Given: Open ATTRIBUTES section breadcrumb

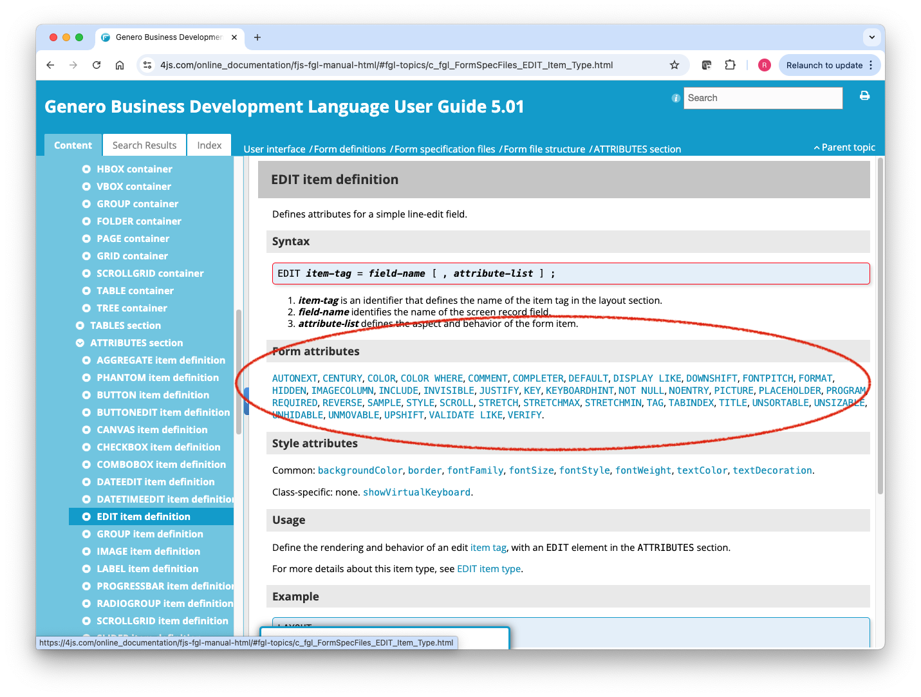Looking at the screenshot, I should [637, 149].
